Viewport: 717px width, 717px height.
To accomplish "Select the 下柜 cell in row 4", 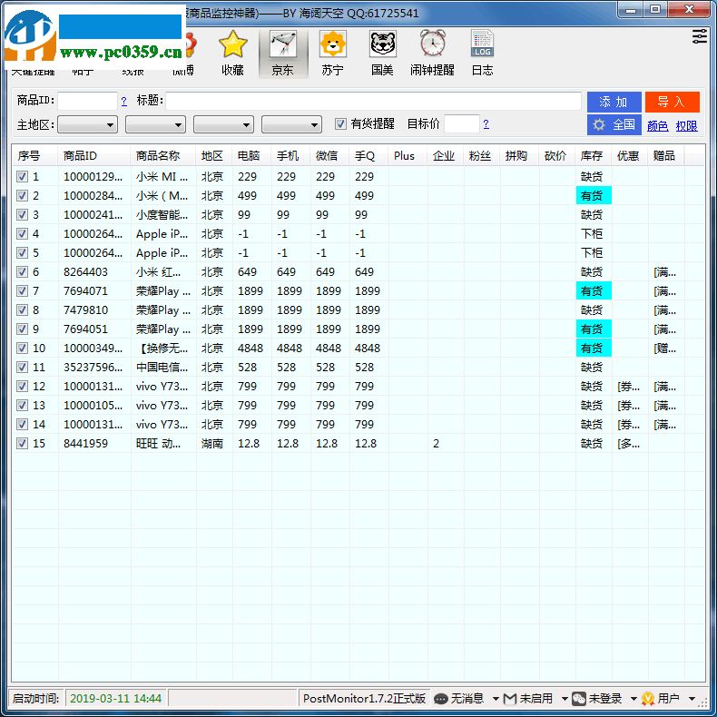I will pos(592,233).
